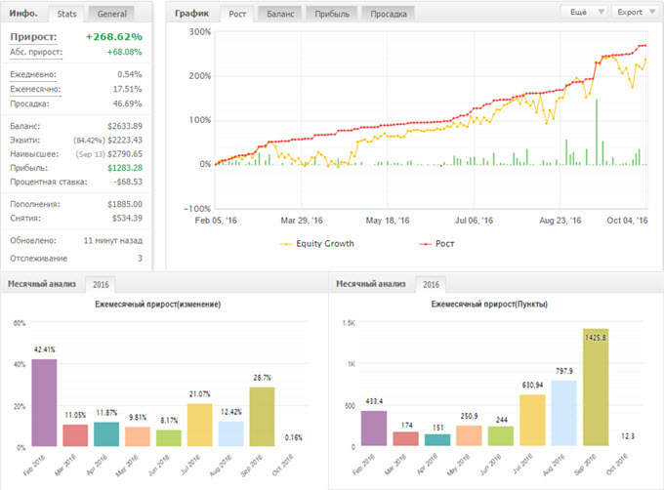Click the Ежемесячный прирост(изменение) chart title
The image size is (664, 490).
coord(157,305)
